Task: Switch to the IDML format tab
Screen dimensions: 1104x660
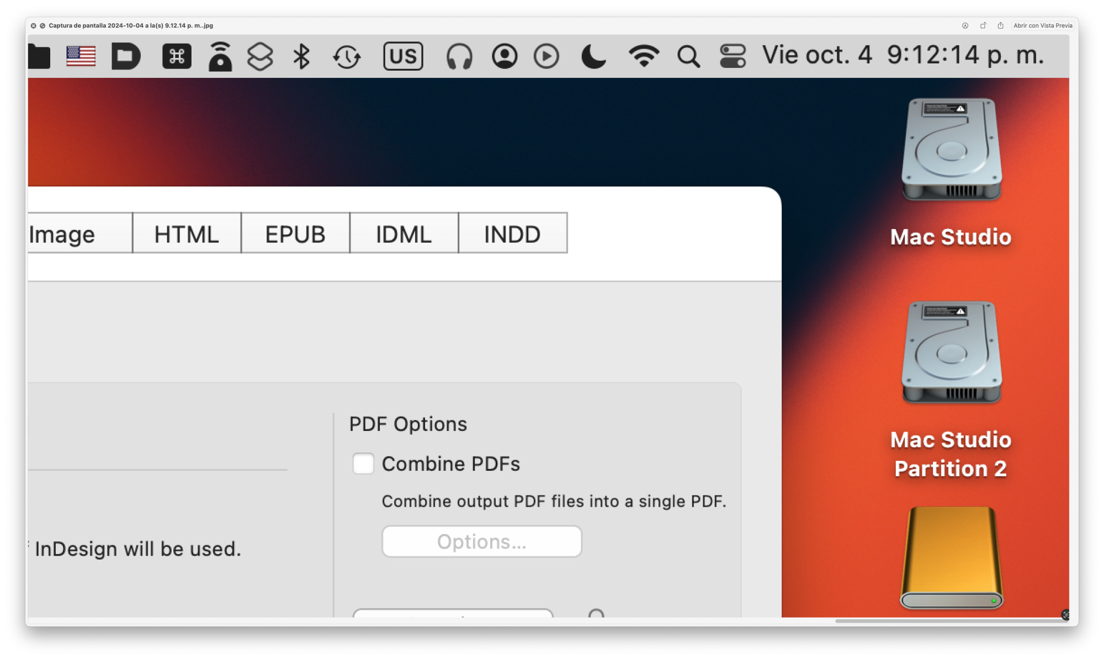Action: [x=404, y=234]
